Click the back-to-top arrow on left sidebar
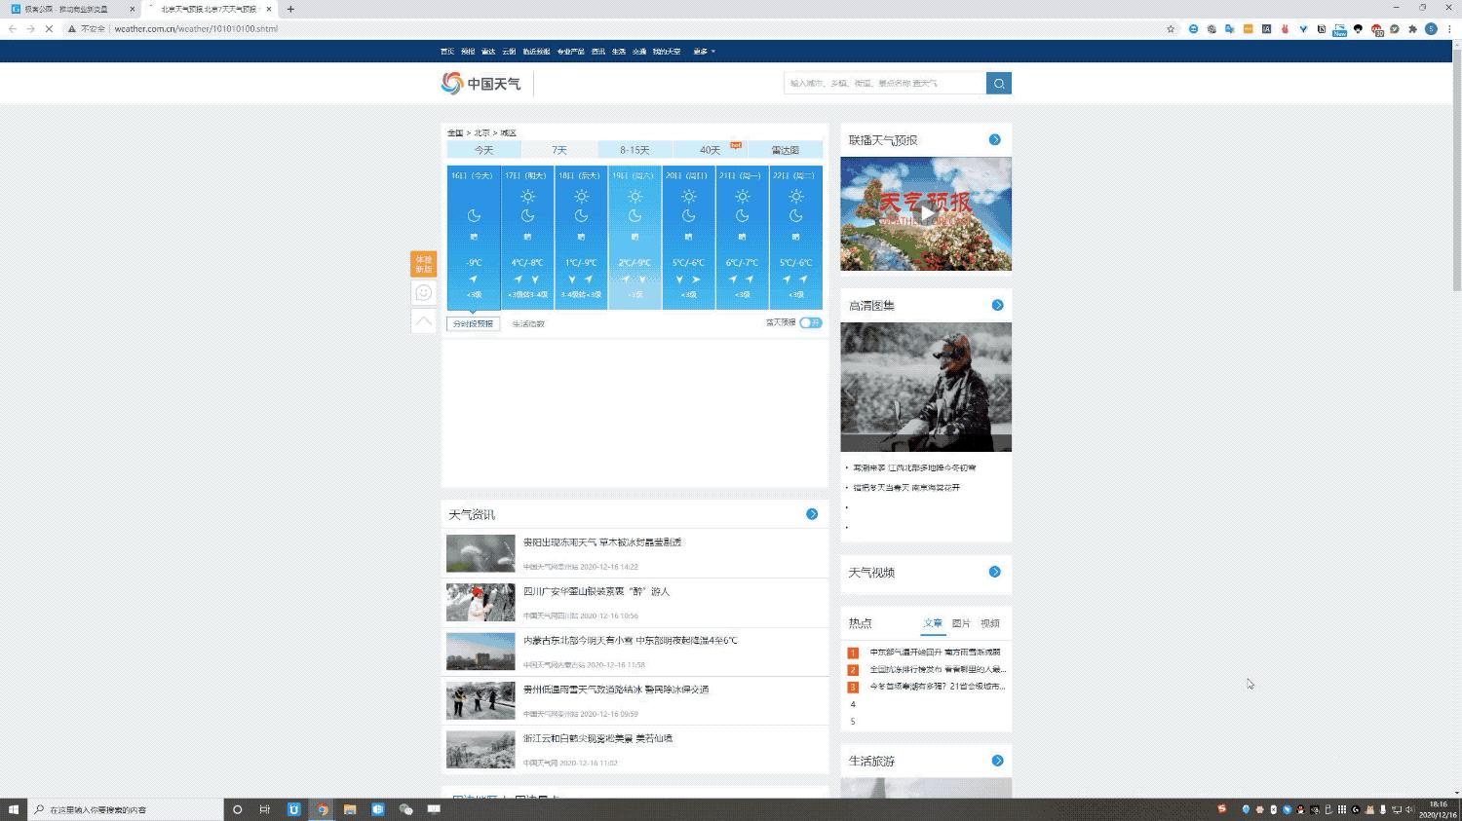Viewport: 1462px width, 821px height. (x=423, y=320)
